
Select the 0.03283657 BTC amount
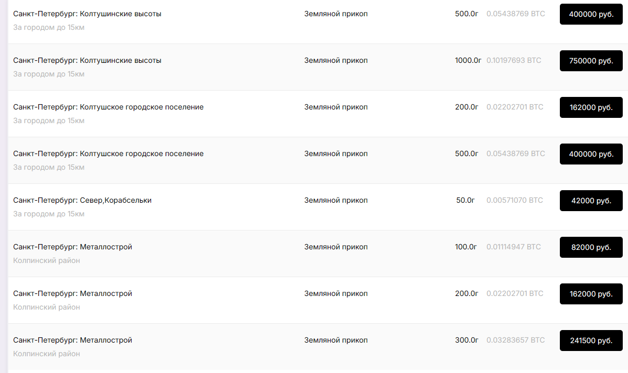(515, 340)
